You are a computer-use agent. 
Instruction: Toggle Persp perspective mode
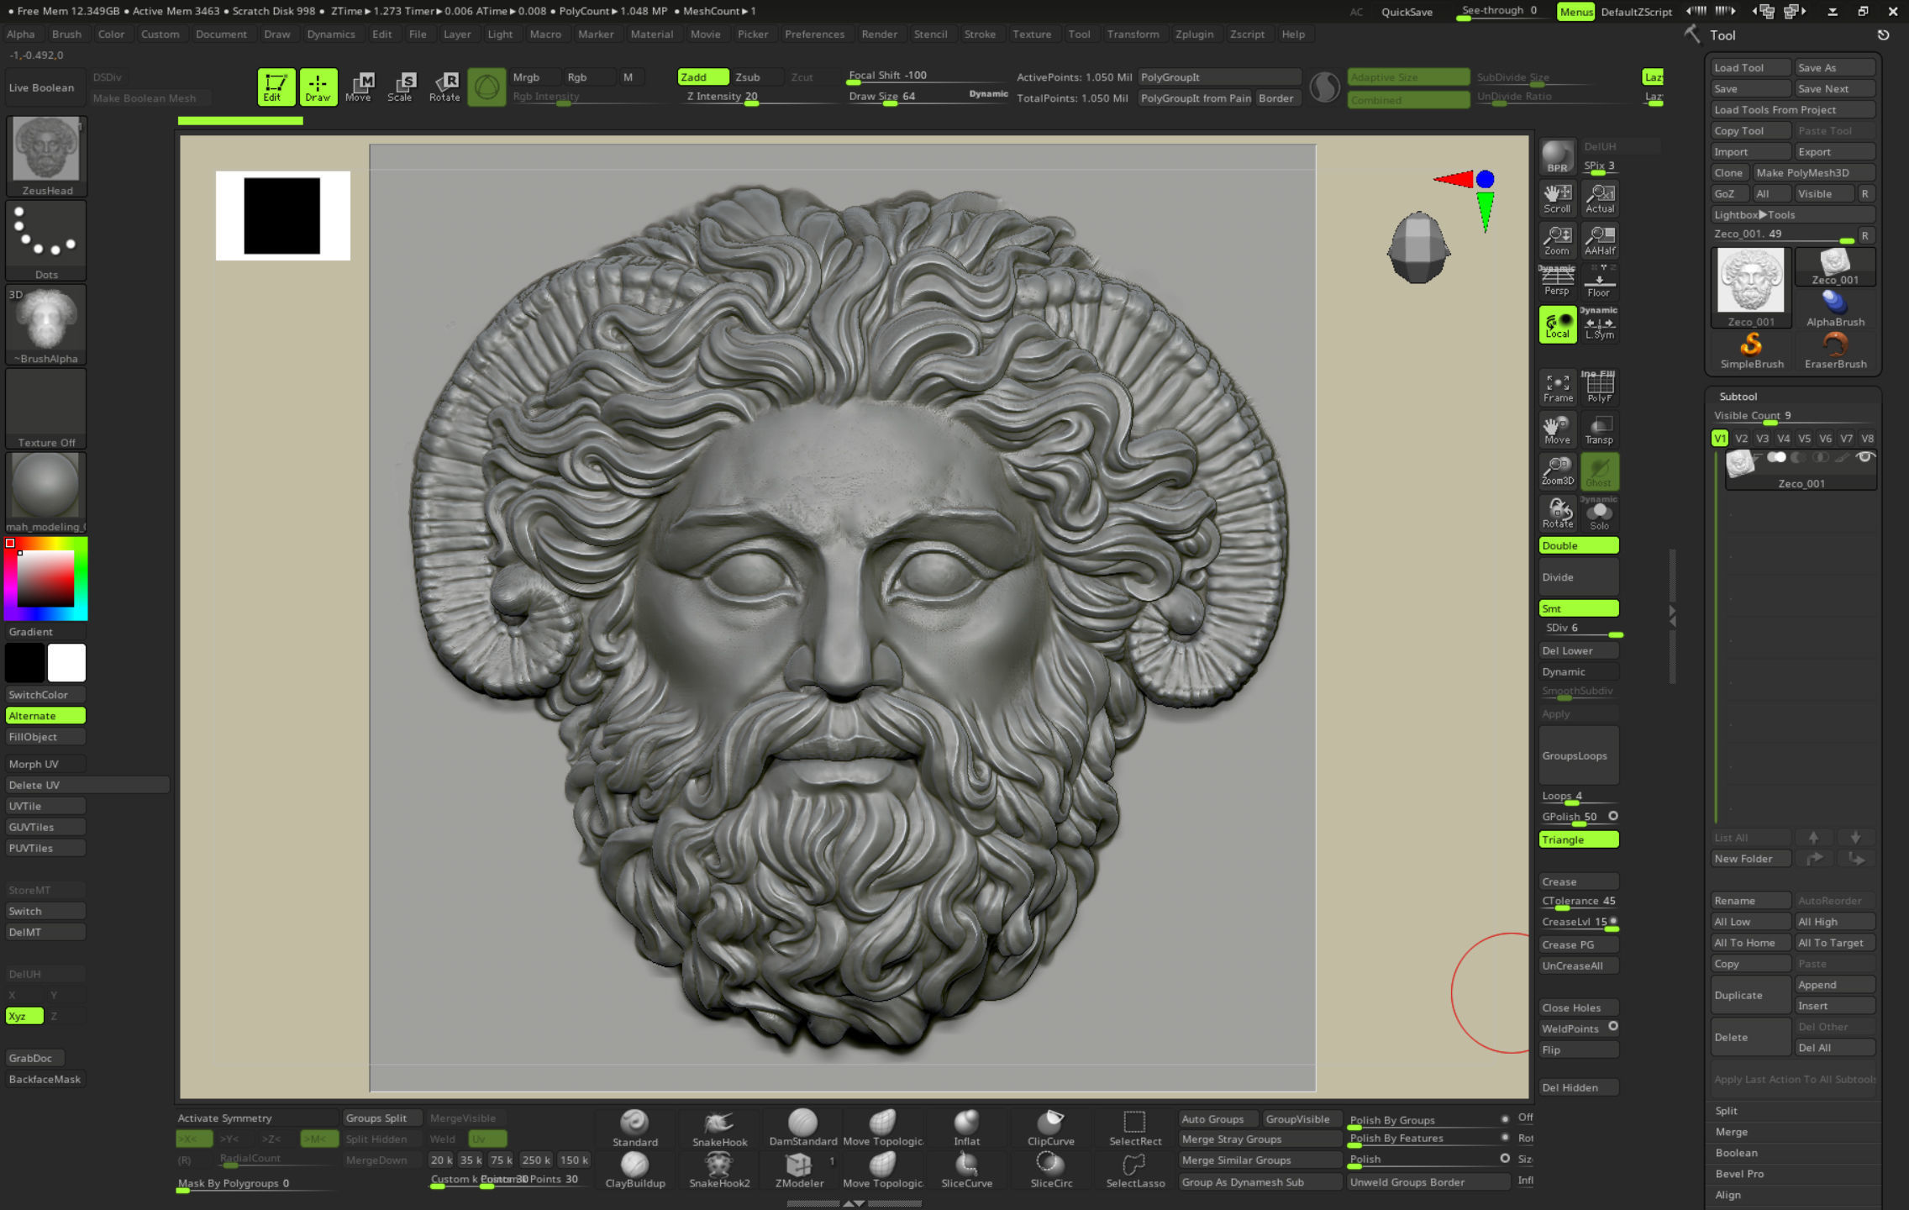[1557, 281]
